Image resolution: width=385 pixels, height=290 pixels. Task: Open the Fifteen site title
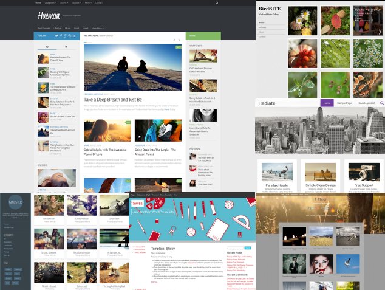(321, 199)
